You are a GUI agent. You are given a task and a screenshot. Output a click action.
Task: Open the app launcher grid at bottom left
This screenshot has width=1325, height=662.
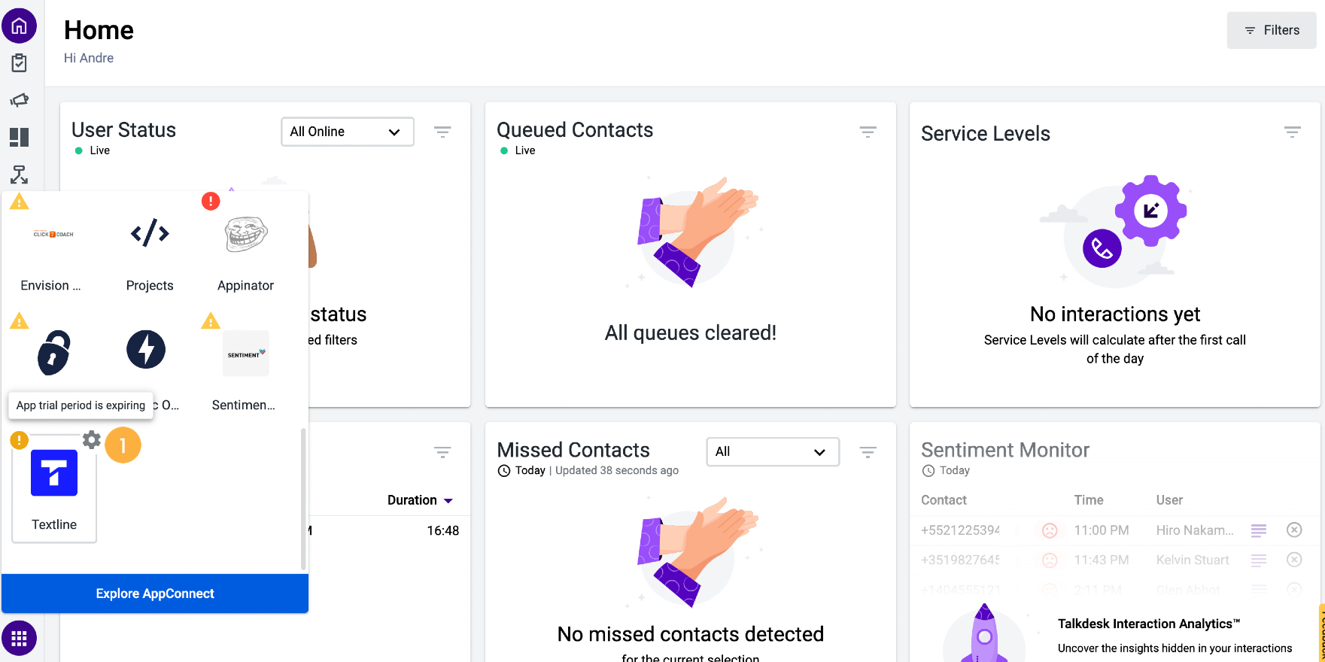click(19, 637)
